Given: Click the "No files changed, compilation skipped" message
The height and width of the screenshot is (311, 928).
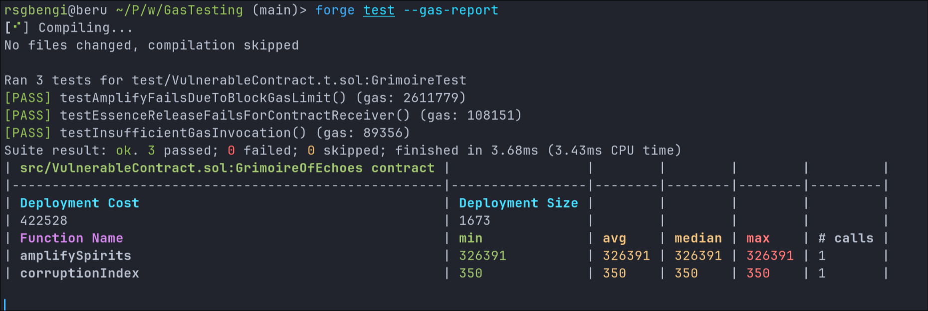Looking at the screenshot, I should pyautogui.click(x=151, y=45).
